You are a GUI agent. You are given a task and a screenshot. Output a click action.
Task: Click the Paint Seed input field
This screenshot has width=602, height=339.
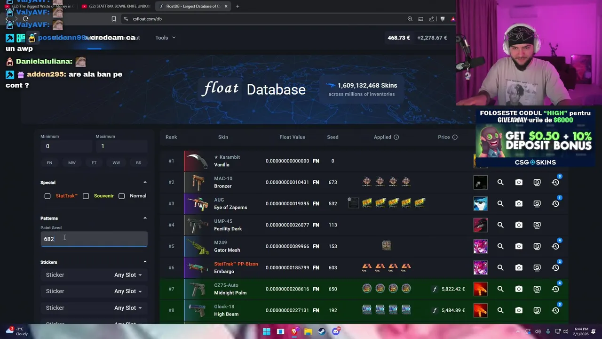click(94, 239)
